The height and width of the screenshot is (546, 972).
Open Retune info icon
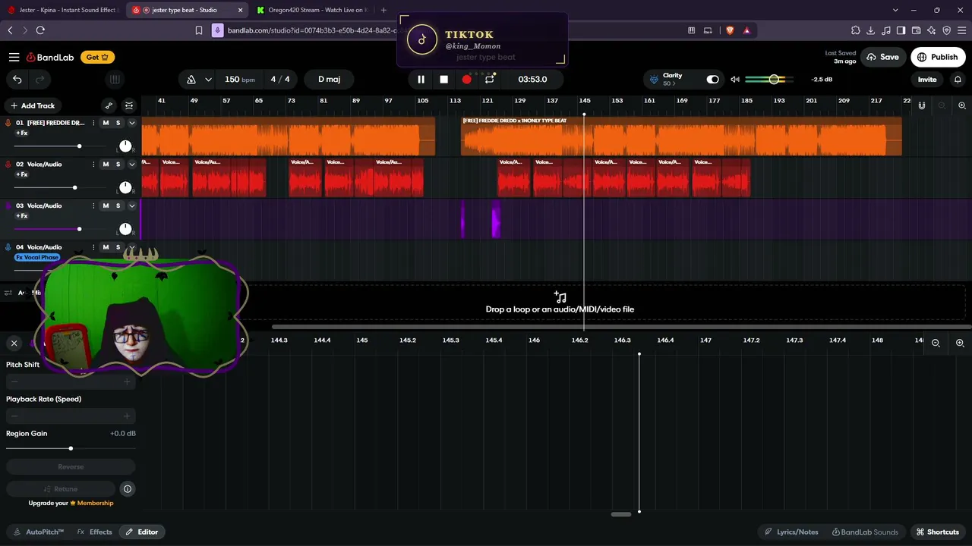click(128, 489)
